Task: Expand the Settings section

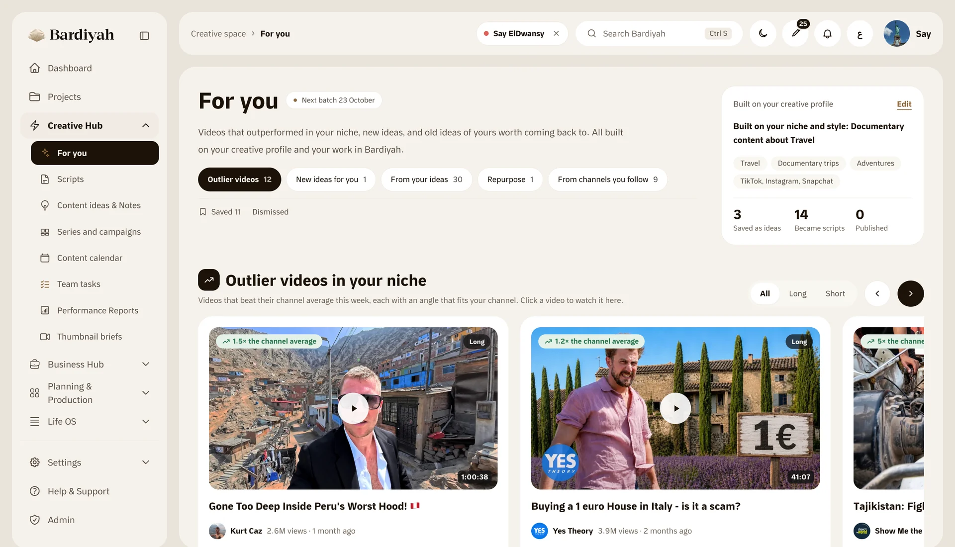Action: pos(90,462)
